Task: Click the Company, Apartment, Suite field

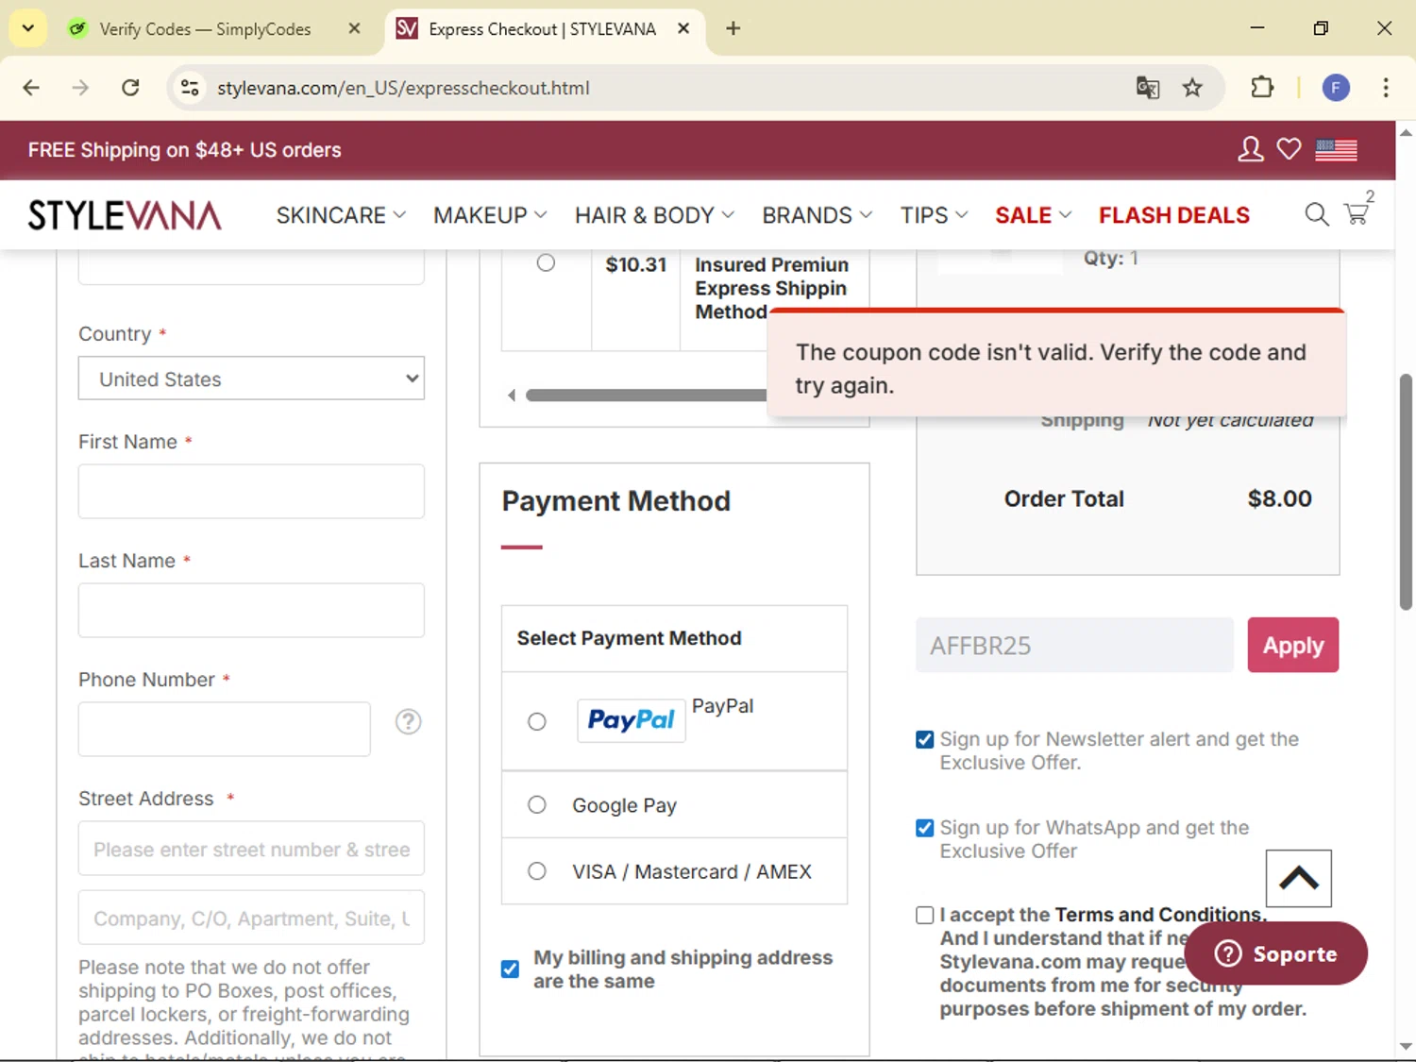Action: [251, 918]
